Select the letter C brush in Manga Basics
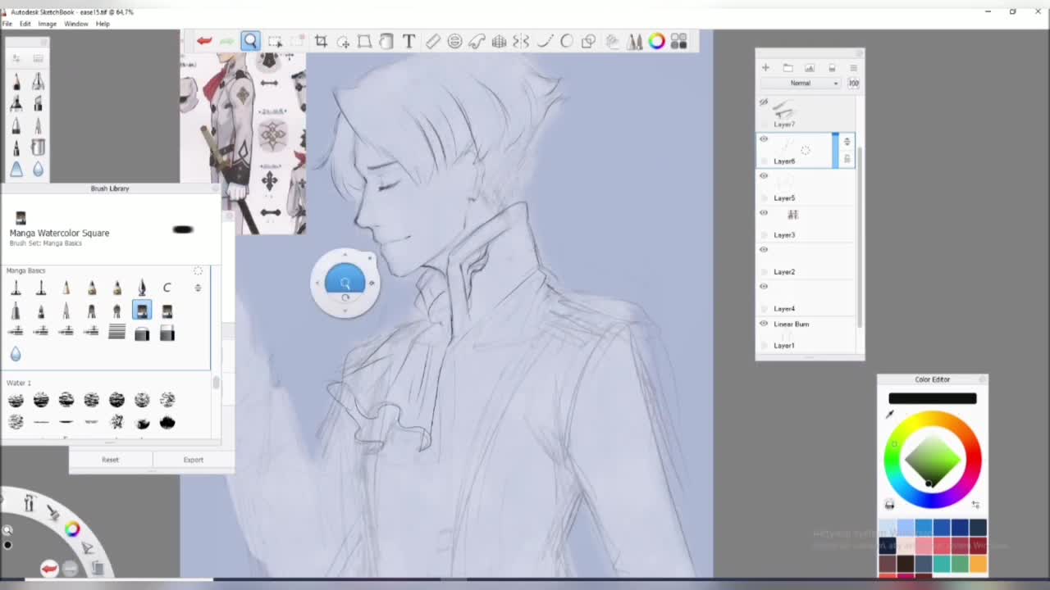 point(167,288)
